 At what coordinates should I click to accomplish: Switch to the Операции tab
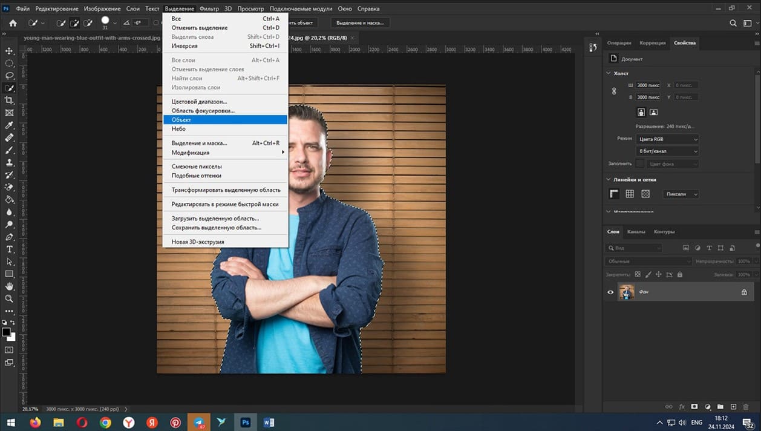pos(619,43)
